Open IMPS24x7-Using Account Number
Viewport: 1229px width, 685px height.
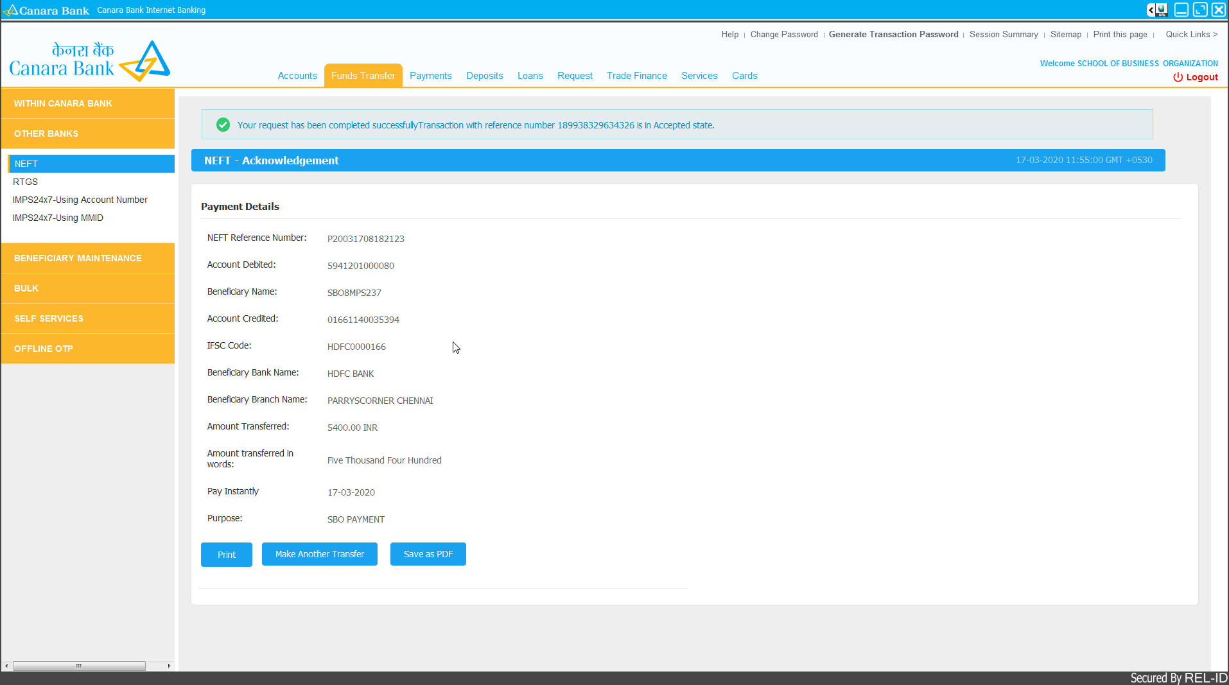(80, 200)
